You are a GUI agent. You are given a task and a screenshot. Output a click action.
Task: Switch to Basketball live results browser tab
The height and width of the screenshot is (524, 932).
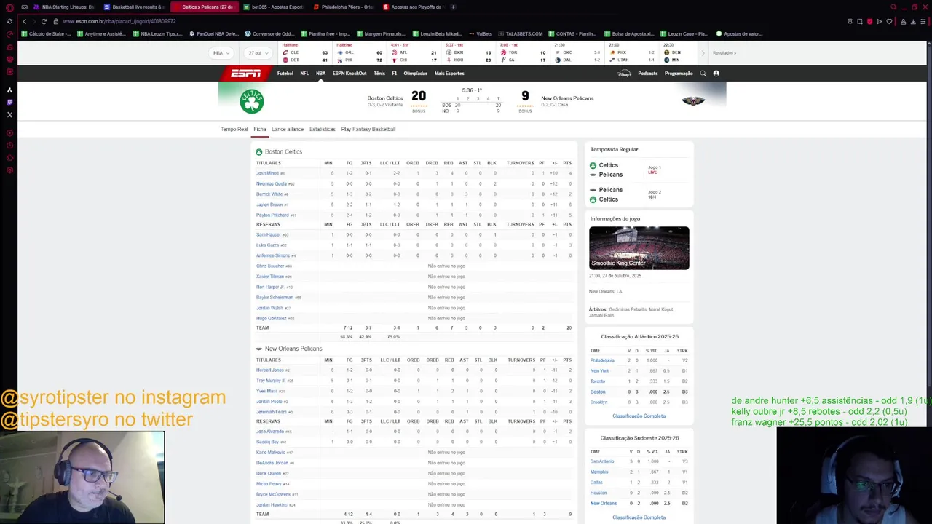pos(134,7)
